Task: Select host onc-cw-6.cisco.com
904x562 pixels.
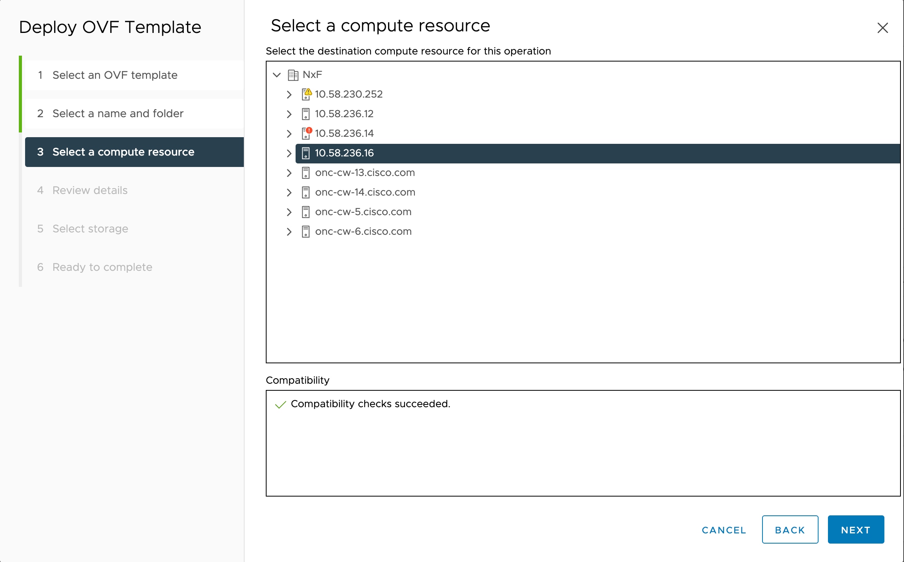Action: pyautogui.click(x=363, y=231)
